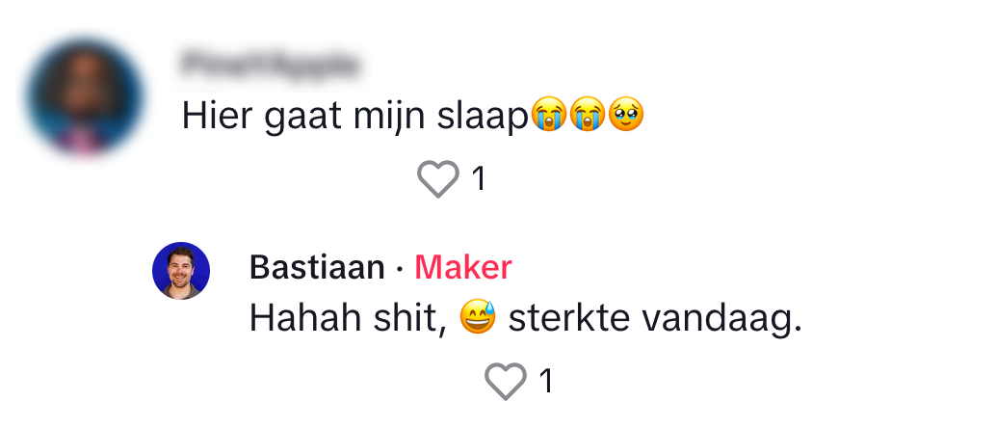Image resolution: width=996 pixels, height=428 pixels.
Task: Open the Bastiaan username link
Action: coord(317,268)
